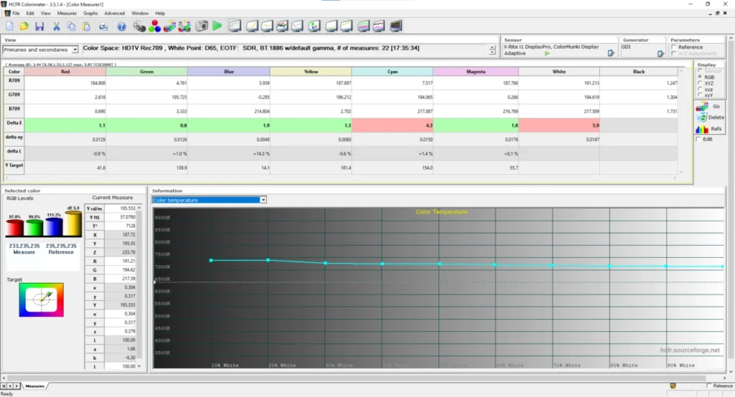The width and height of the screenshot is (735, 397).
Task: Click the Refs button
Action: click(710, 129)
